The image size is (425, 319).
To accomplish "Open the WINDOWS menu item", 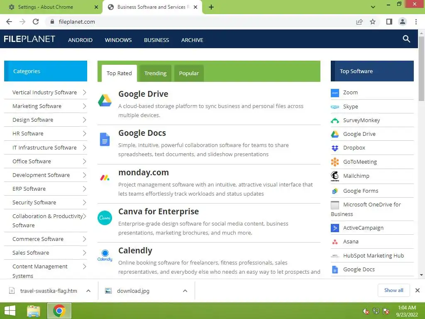I will click(x=118, y=40).
